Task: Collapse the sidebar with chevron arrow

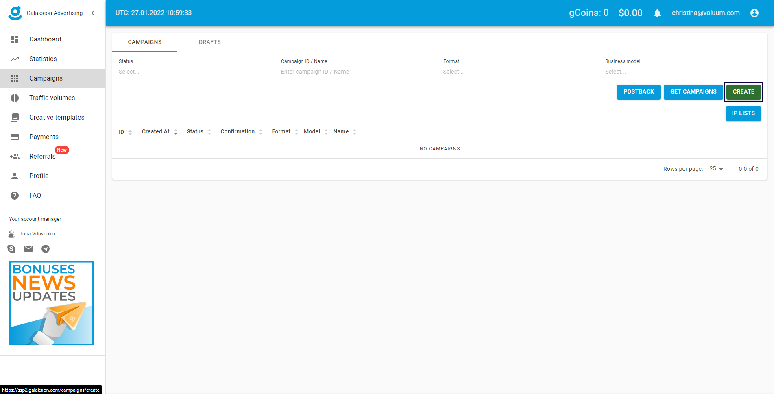Action: (93, 13)
